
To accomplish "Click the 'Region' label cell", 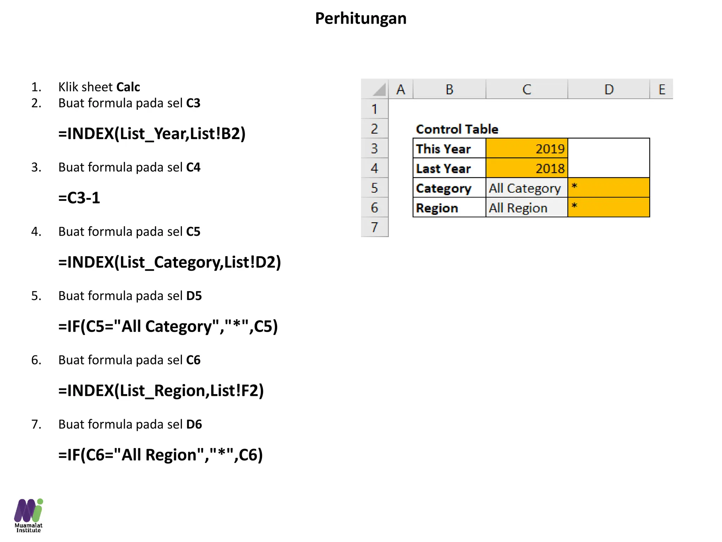I will click(449, 208).
